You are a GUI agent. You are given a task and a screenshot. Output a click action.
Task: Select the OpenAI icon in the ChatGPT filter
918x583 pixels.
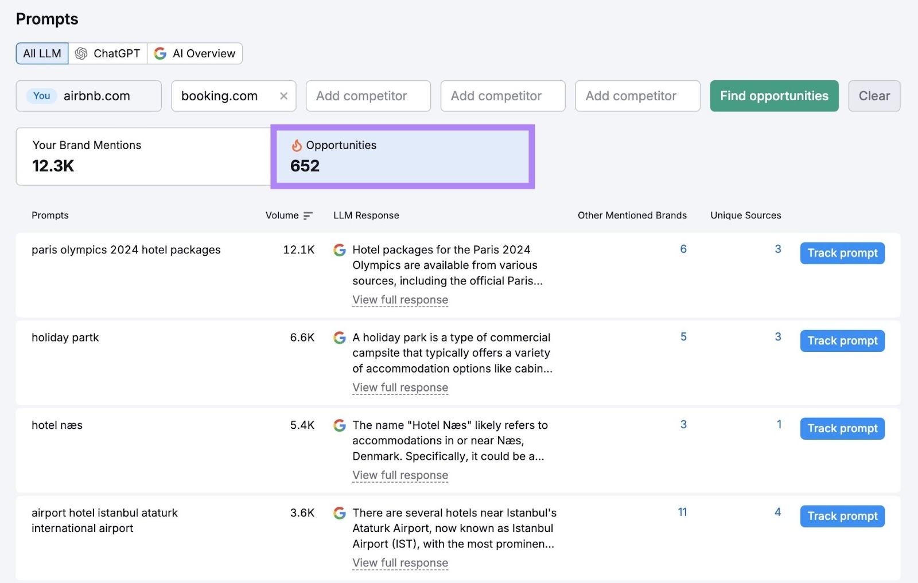click(82, 53)
